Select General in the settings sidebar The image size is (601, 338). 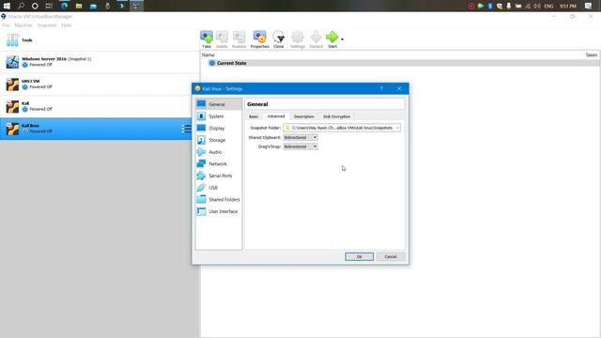(x=219, y=104)
